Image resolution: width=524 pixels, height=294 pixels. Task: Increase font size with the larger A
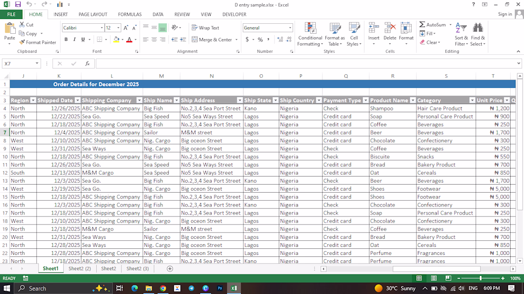coord(126,28)
